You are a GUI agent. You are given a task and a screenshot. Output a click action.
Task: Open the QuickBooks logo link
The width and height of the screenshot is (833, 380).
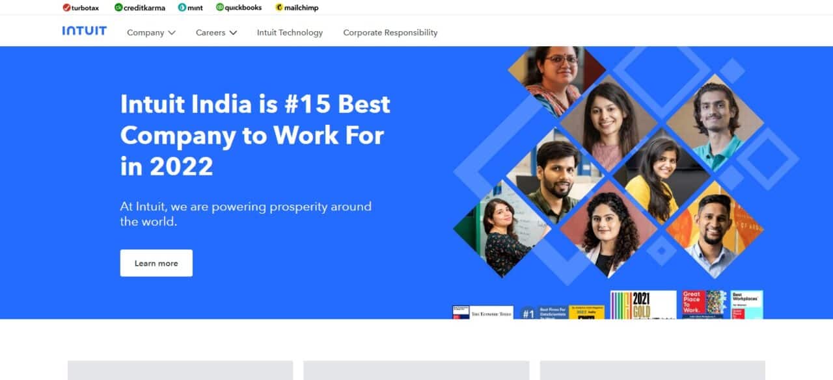click(239, 8)
